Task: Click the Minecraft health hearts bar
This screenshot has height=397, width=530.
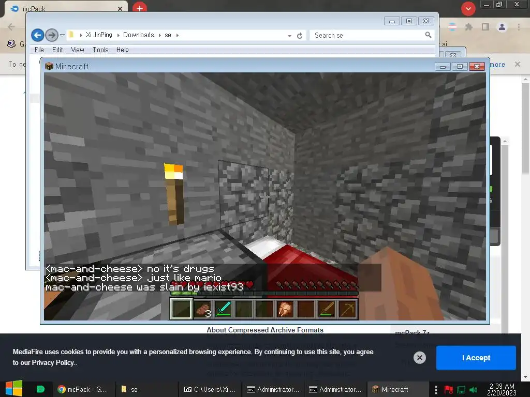Action: coord(212,285)
